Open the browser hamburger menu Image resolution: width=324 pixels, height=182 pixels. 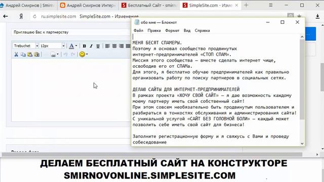point(271,5)
